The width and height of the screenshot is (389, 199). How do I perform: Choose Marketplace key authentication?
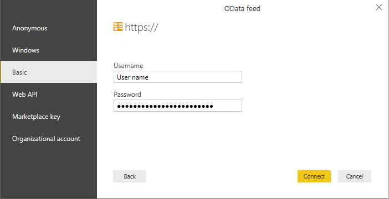49,116
